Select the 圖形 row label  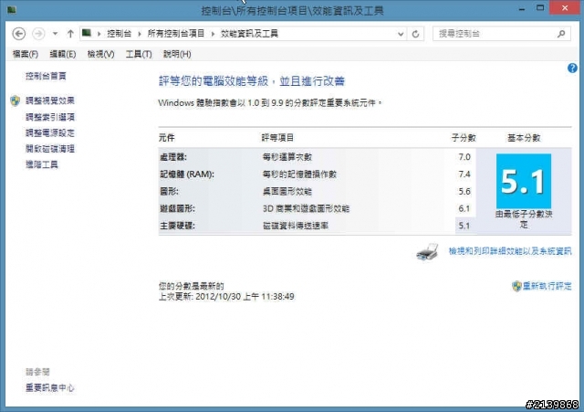click(169, 191)
